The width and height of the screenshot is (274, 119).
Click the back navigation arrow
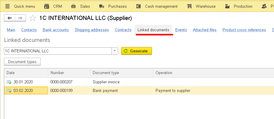click(x=10, y=18)
